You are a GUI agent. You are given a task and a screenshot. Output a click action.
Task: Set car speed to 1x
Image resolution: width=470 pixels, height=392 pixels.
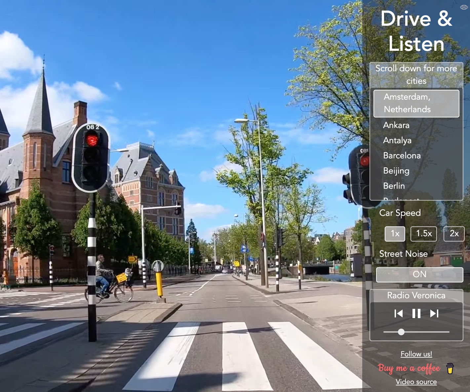tap(395, 234)
